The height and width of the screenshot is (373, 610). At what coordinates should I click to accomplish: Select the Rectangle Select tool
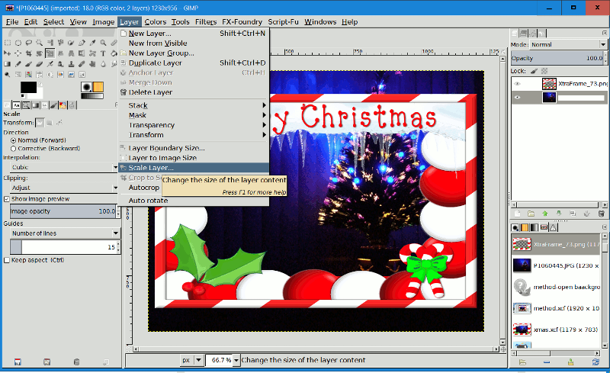pos(8,43)
